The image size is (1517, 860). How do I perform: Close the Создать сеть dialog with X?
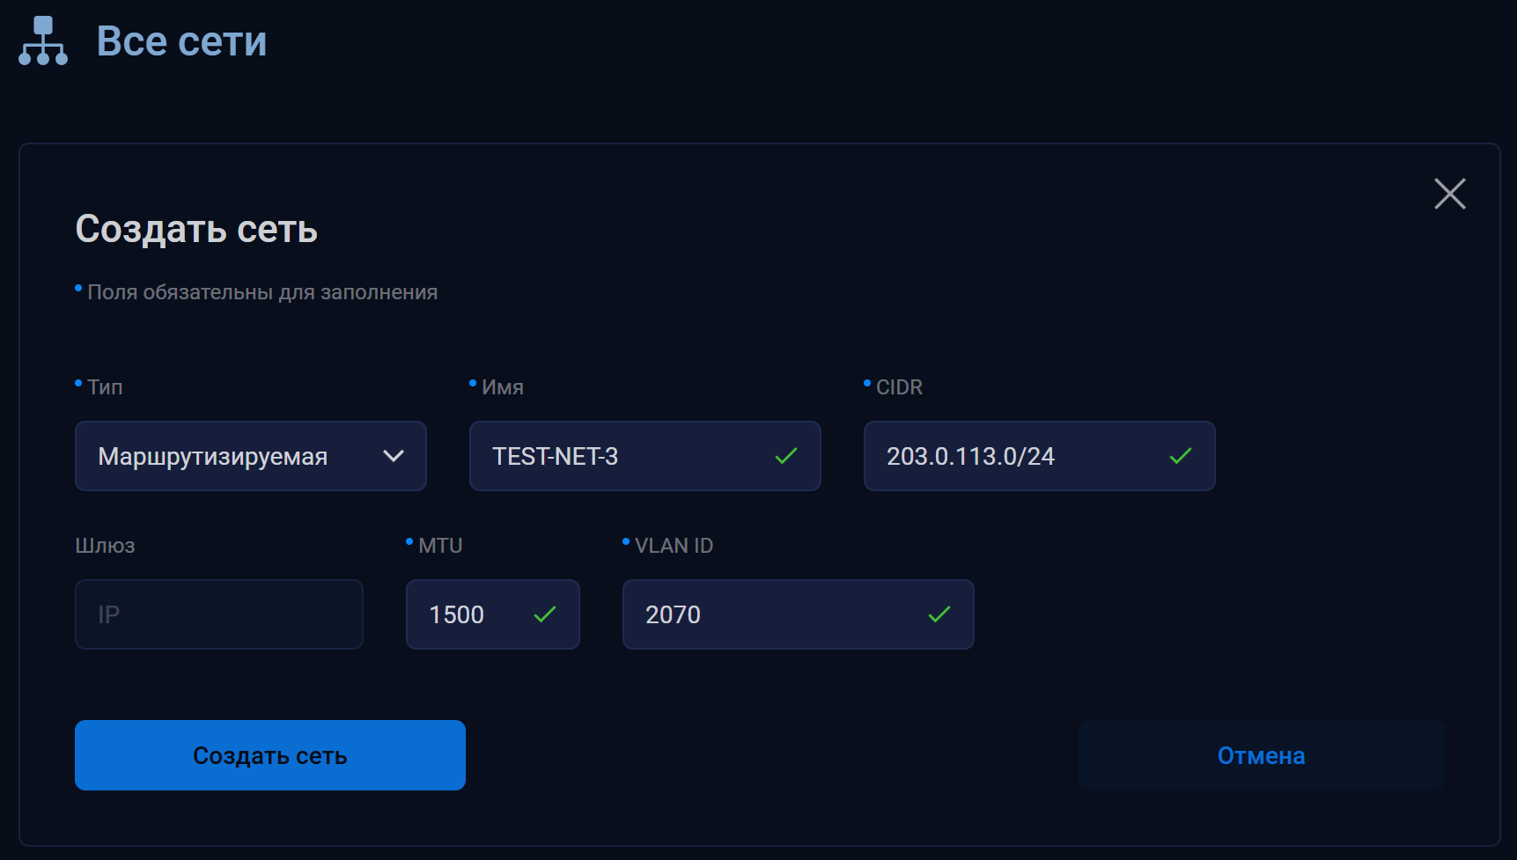[1449, 194]
